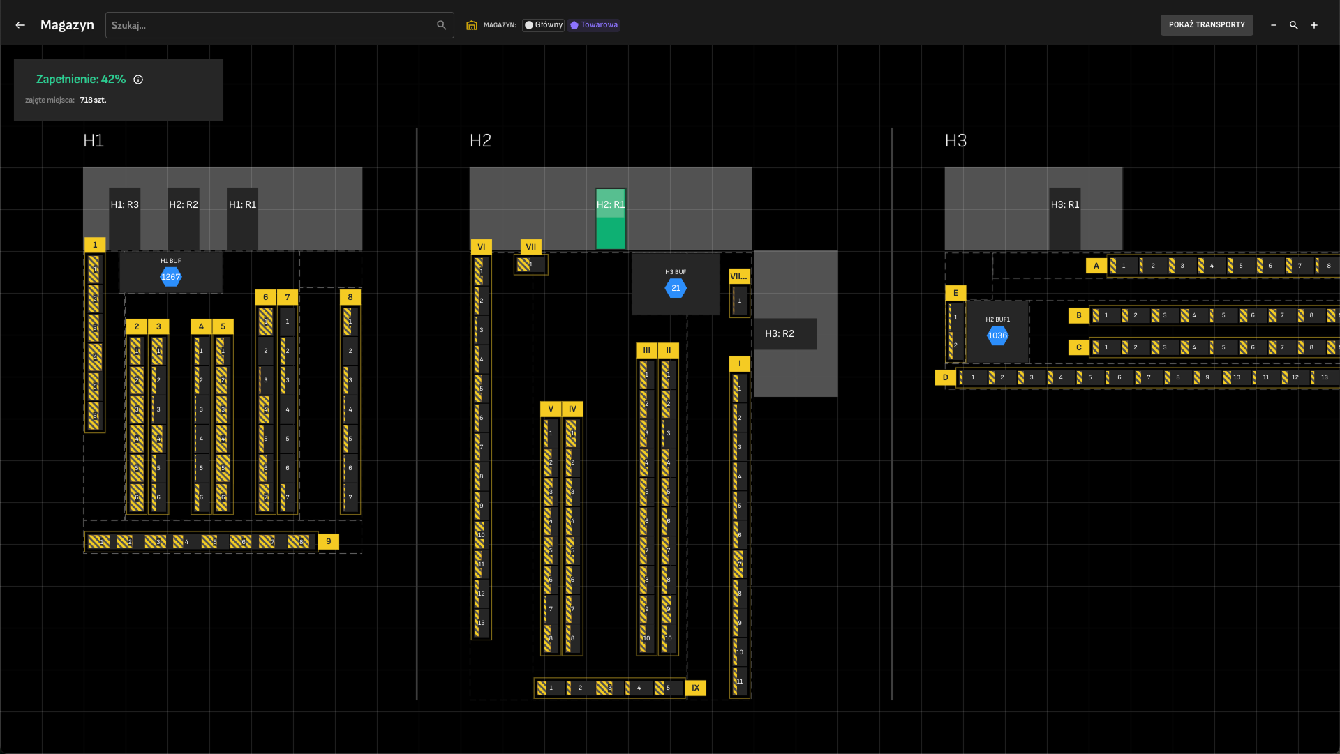Select the H3: R2 ramp
The width and height of the screenshot is (1340, 754).
pyautogui.click(x=785, y=334)
